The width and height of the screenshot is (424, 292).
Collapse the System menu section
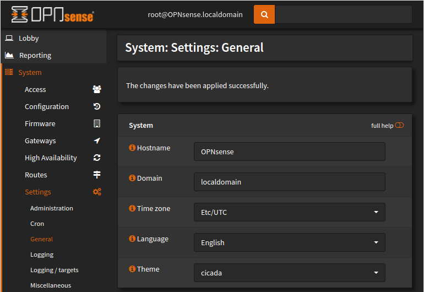[x=30, y=72]
